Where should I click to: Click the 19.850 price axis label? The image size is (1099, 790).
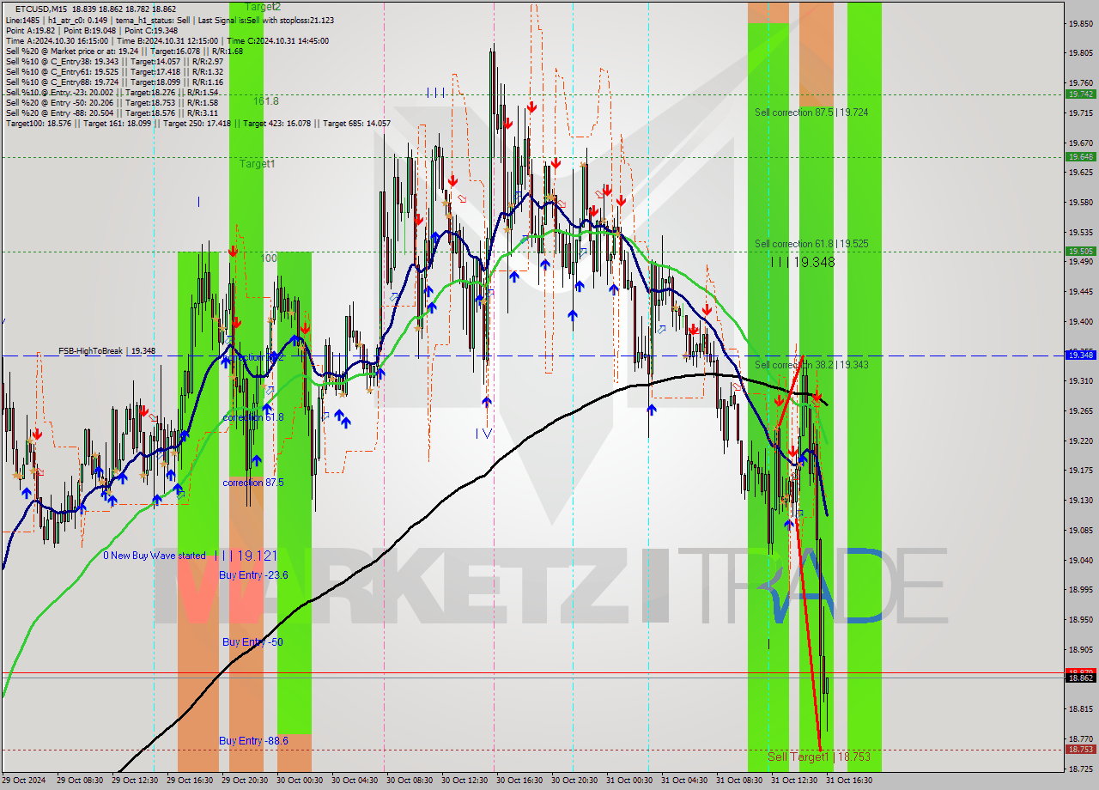(x=1080, y=23)
